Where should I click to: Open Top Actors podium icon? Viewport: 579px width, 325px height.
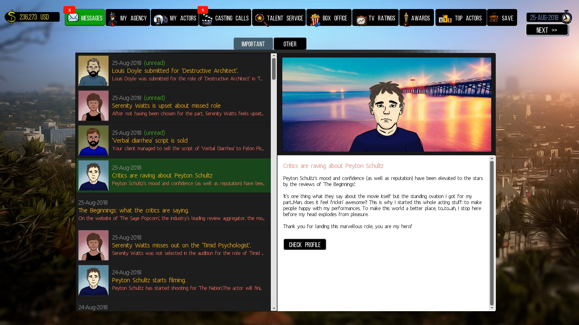(x=445, y=19)
